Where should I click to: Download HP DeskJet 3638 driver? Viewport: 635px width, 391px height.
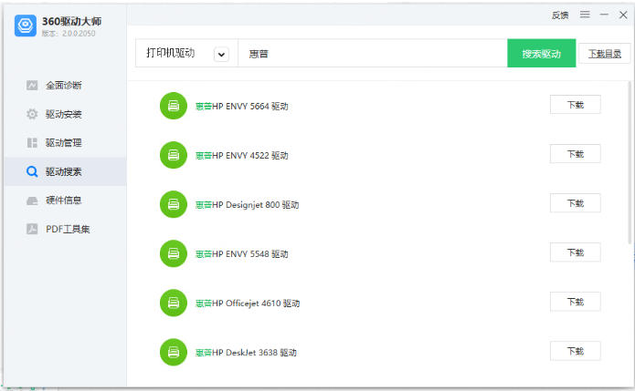pos(575,351)
